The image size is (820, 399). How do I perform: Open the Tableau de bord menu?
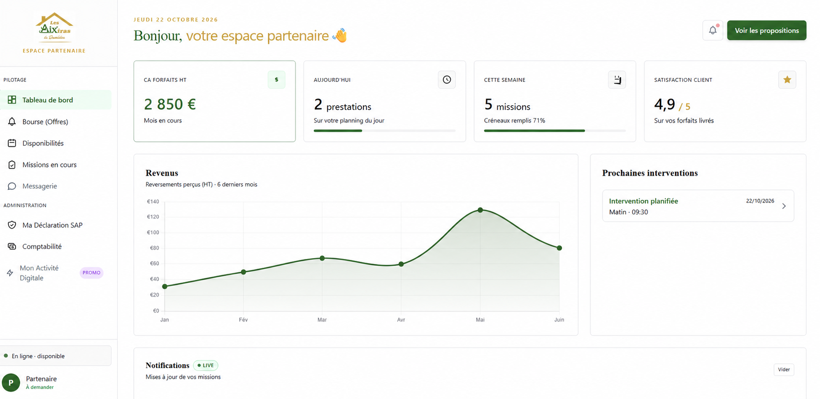(x=56, y=100)
